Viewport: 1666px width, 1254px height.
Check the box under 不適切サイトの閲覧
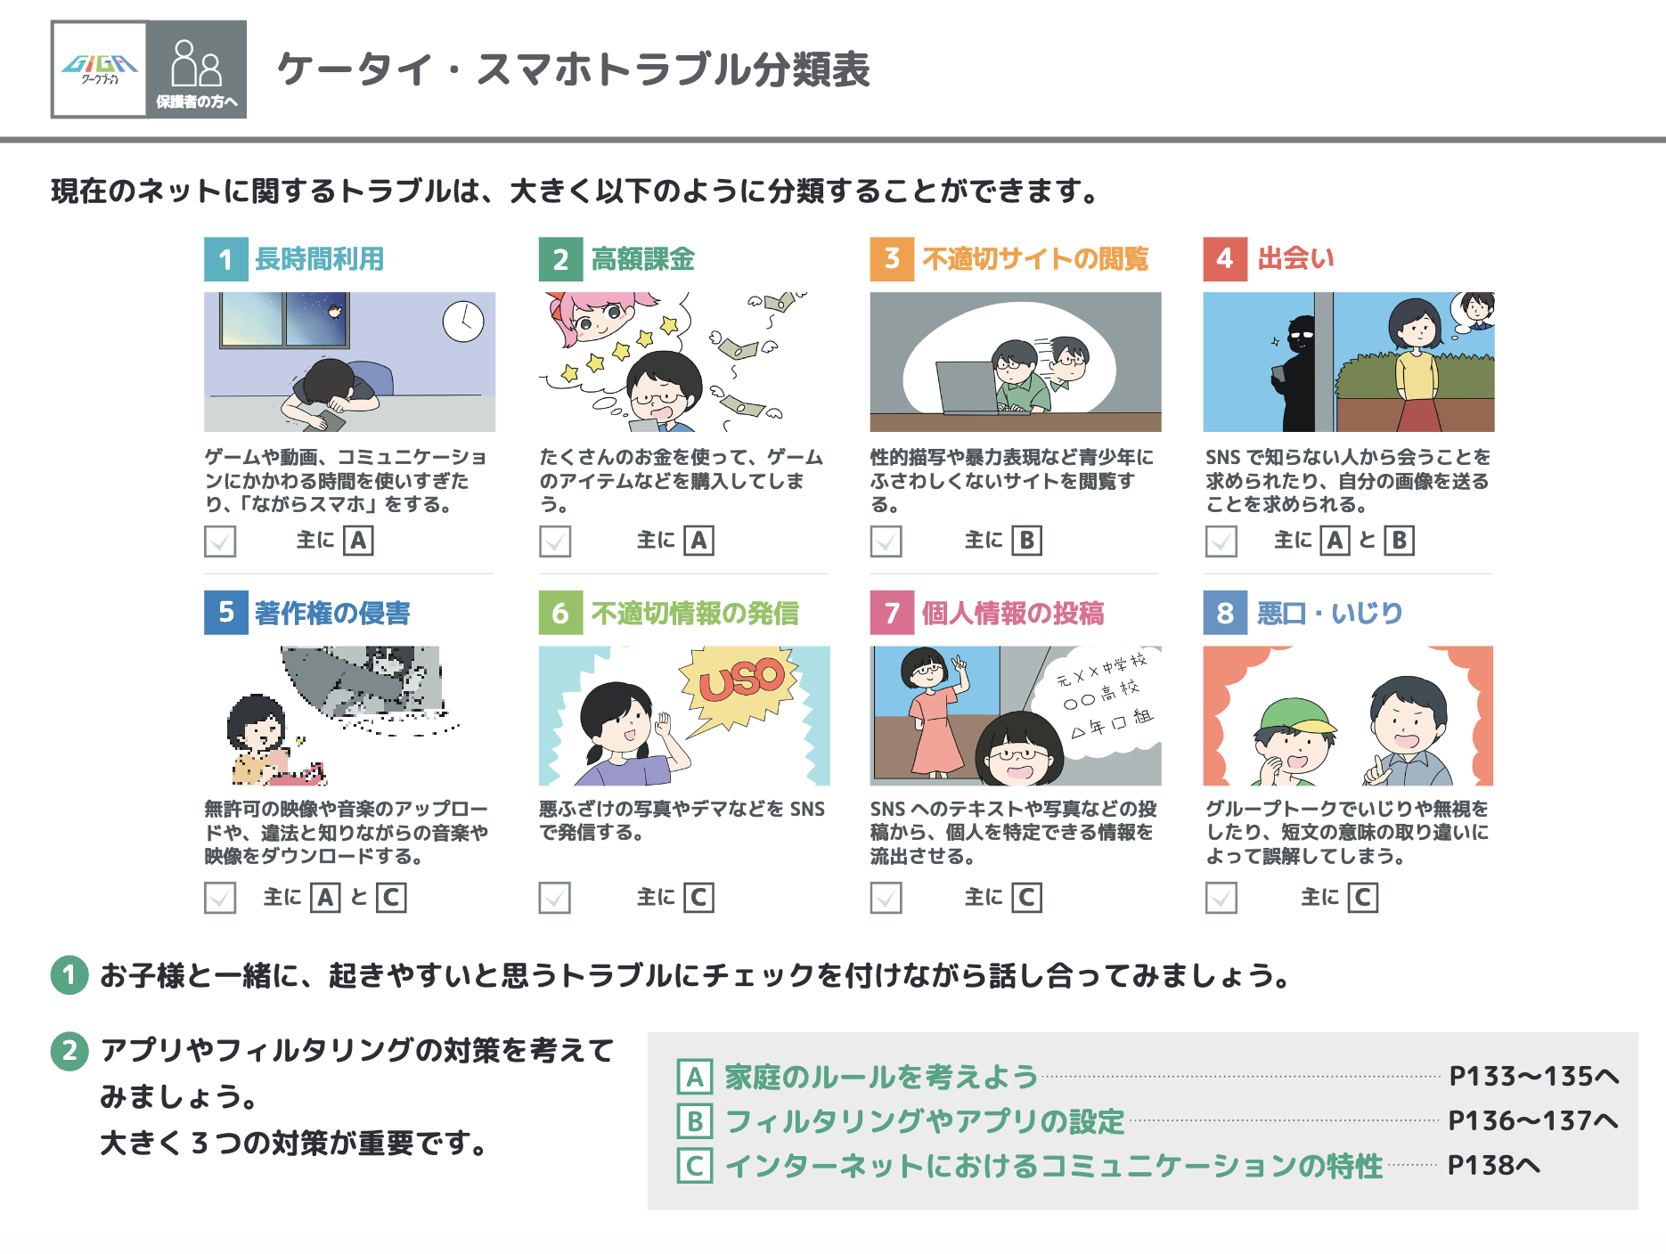click(x=886, y=541)
